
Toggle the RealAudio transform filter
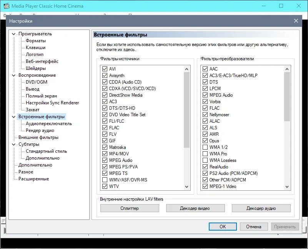[x=205, y=167]
